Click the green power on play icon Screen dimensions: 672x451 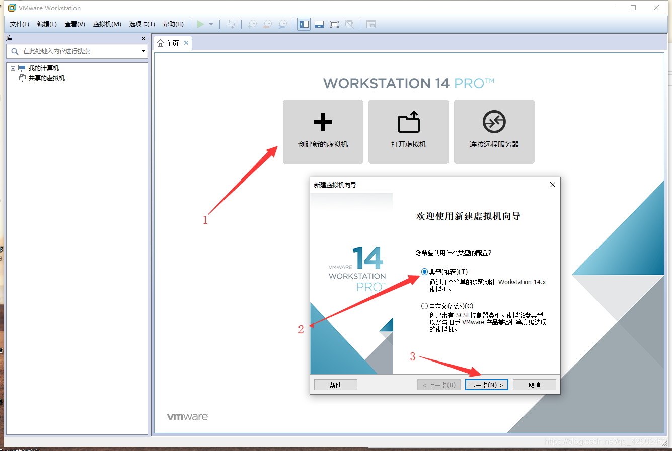(x=201, y=24)
